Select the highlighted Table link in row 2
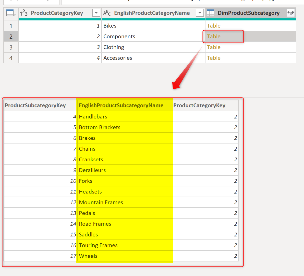 pos(214,36)
